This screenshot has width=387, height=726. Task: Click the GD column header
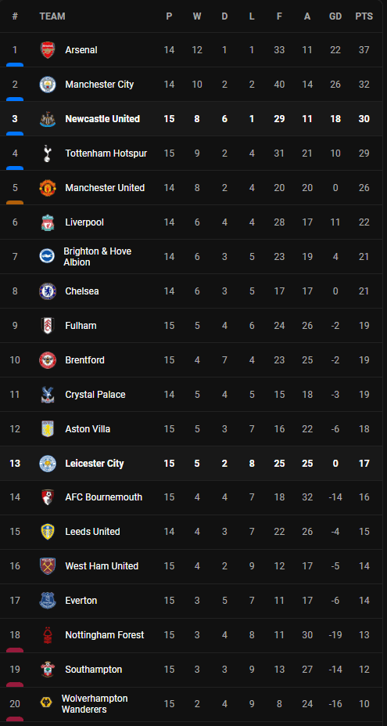[x=335, y=16]
